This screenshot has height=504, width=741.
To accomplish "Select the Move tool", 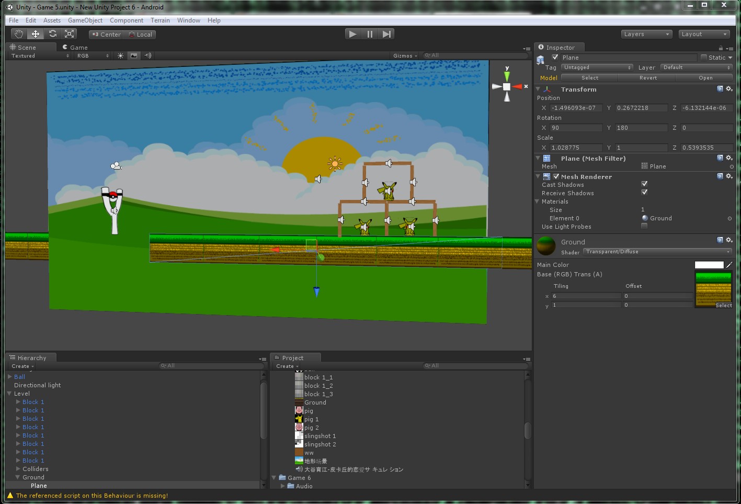I will [x=36, y=34].
